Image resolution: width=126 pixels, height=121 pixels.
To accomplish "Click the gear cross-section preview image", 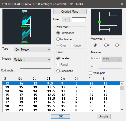I will click(27, 27).
